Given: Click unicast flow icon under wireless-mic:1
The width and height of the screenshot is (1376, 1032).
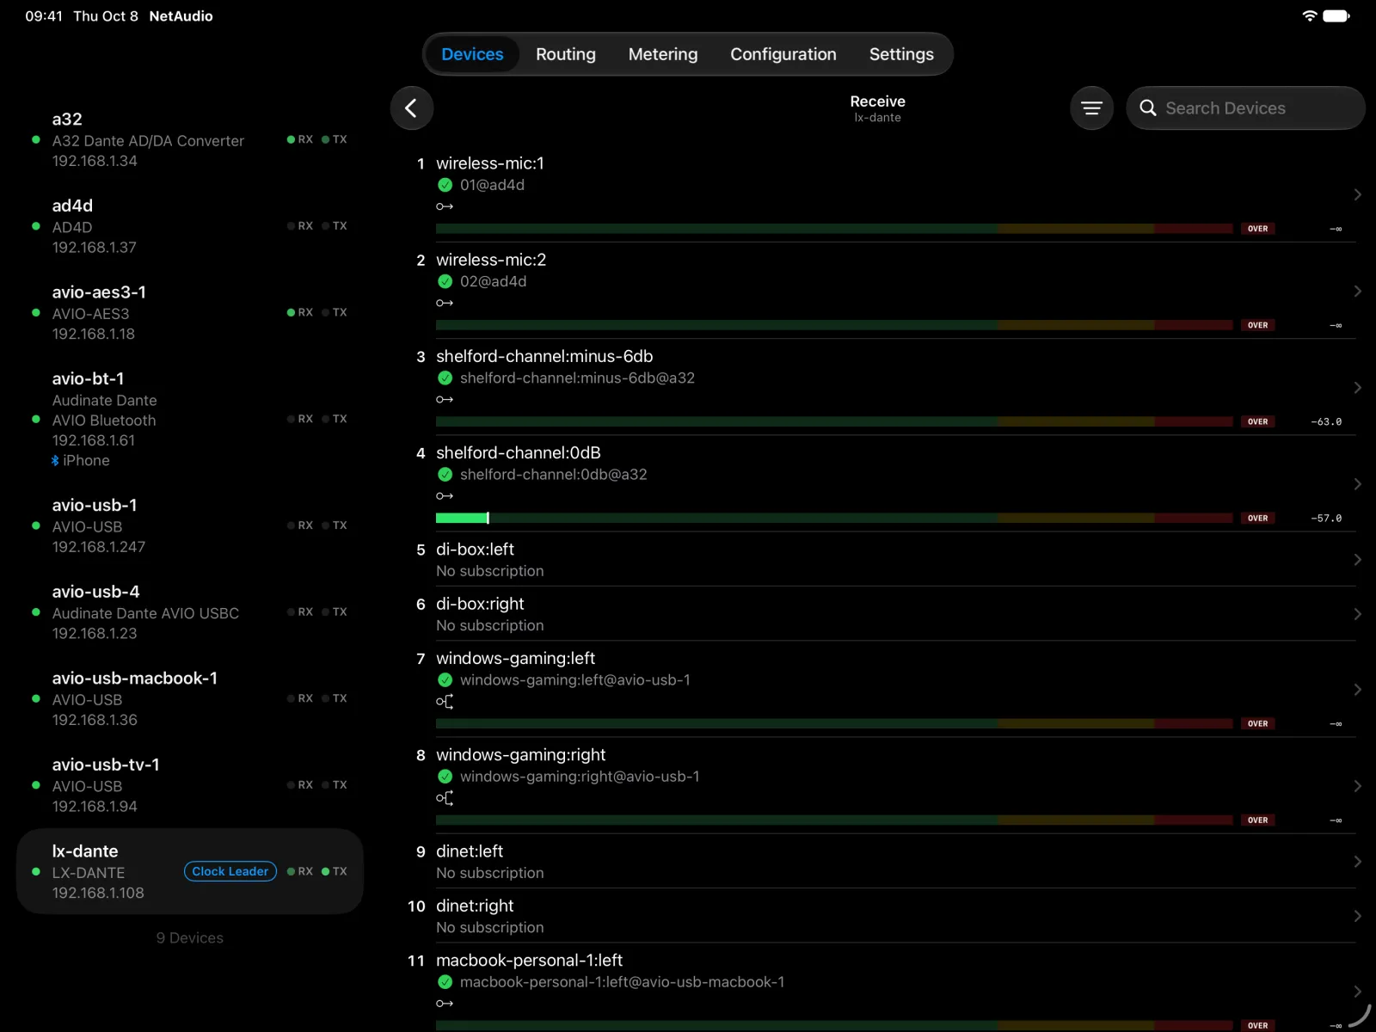Looking at the screenshot, I should (444, 206).
